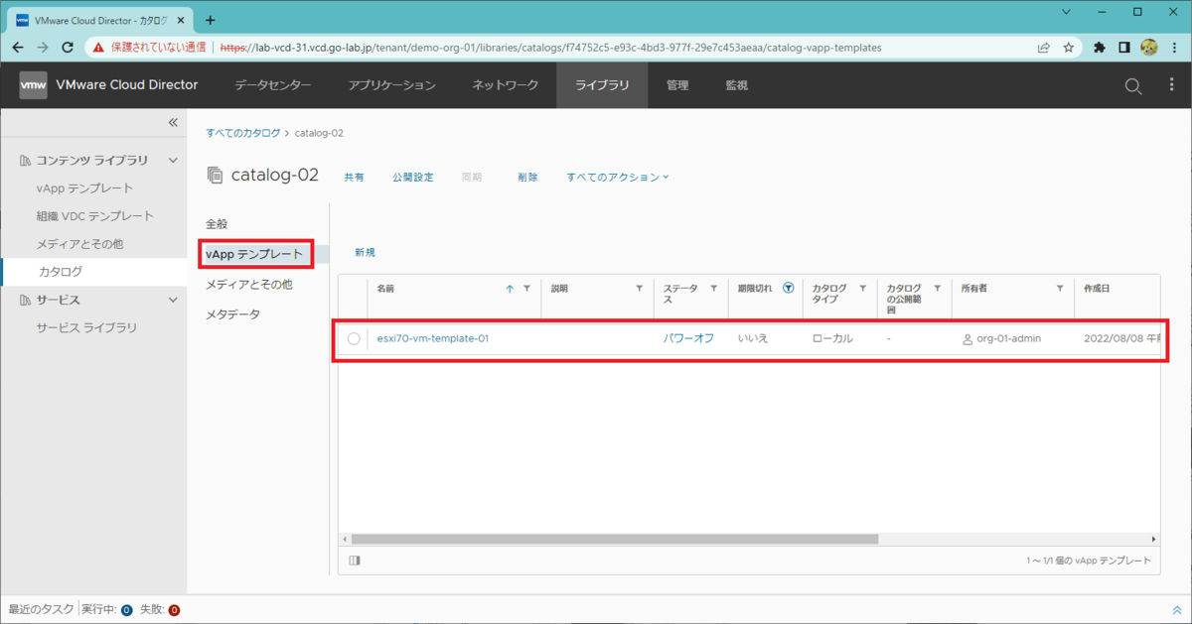Bookmark this page with star icon
Image resolution: width=1192 pixels, height=624 pixels.
click(x=1068, y=47)
